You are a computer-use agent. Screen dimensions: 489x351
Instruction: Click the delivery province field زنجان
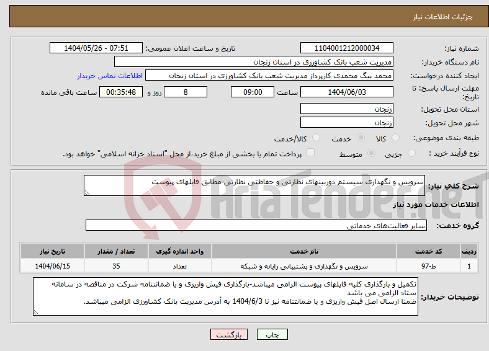(346, 109)
